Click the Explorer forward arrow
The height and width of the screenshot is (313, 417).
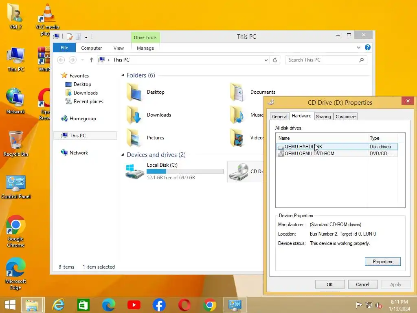pyautogui.click(x=72, y=60)
